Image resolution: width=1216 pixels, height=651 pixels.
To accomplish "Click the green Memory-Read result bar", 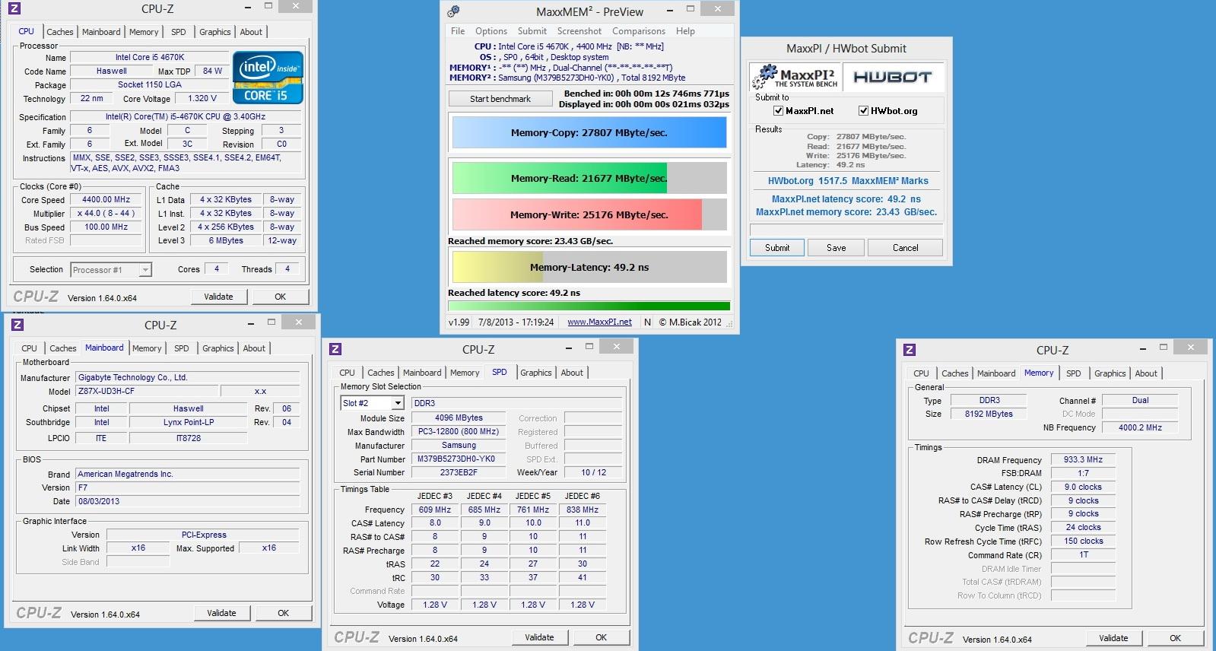I will tap(589, 178).
